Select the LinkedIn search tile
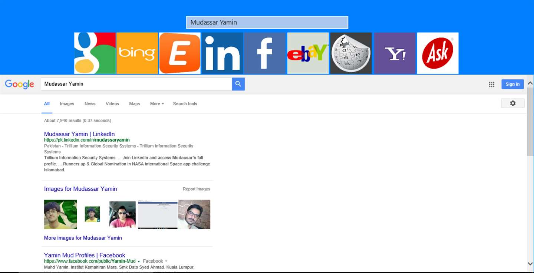This screenshot has height=273, width=534. [x=222, y=53]
